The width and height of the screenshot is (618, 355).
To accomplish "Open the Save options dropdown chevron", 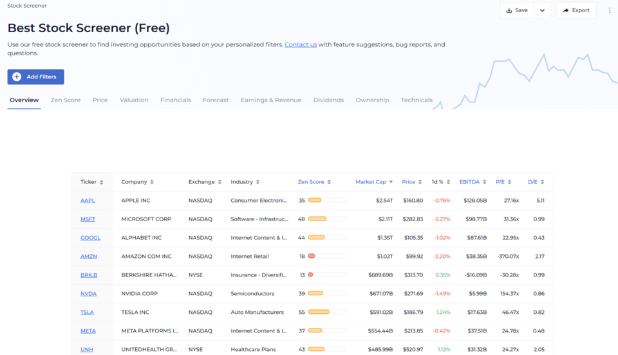I will click(542, 10).
